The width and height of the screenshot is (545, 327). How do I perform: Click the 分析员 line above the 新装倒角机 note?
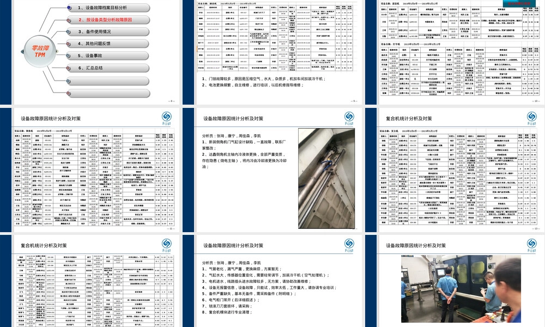click(231, 136)
